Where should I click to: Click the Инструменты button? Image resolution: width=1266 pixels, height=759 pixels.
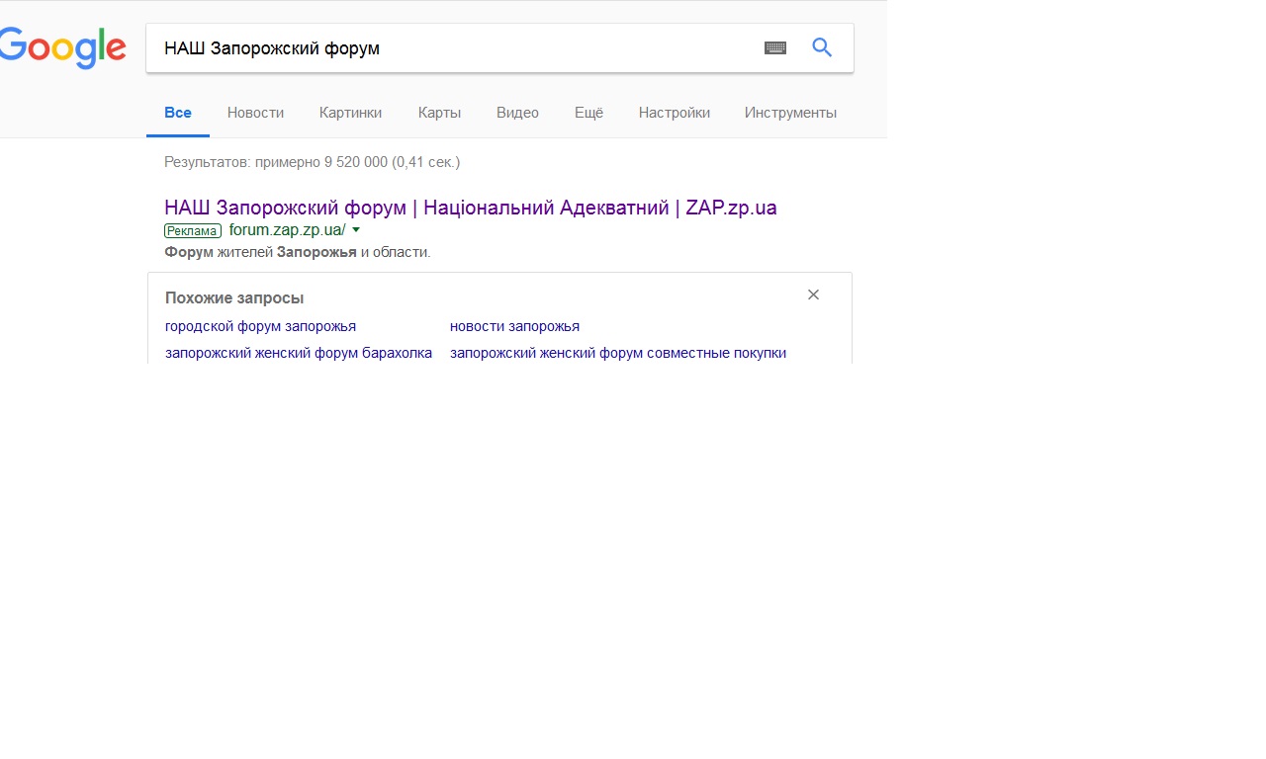coord(790,113)
